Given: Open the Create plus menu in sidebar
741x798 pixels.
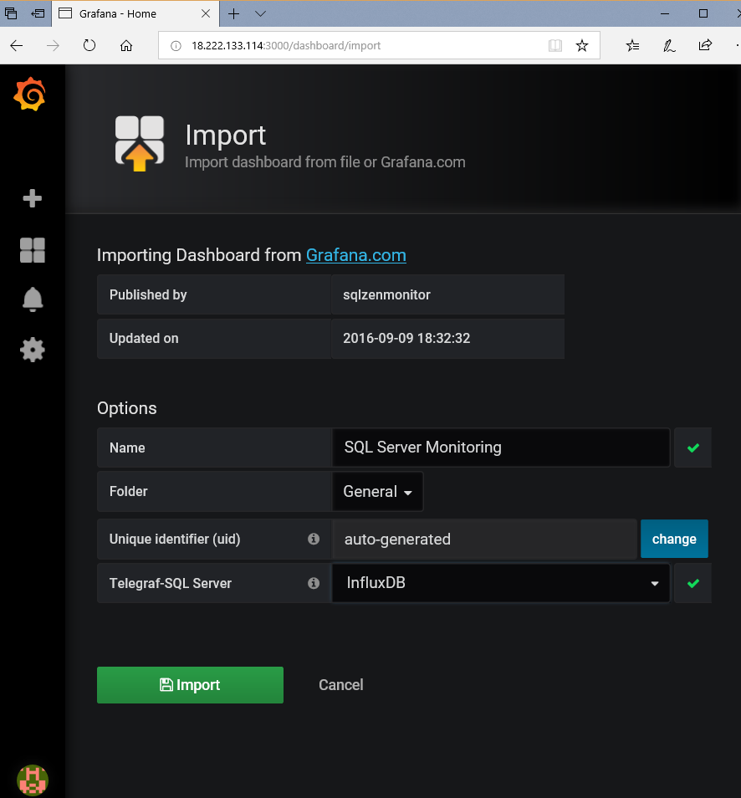Looking at the screenshot, I should pyautogui.click(x=32, y=198).
